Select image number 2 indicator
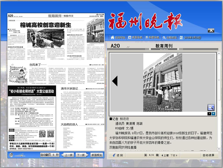223x168 pixels. 213,114
